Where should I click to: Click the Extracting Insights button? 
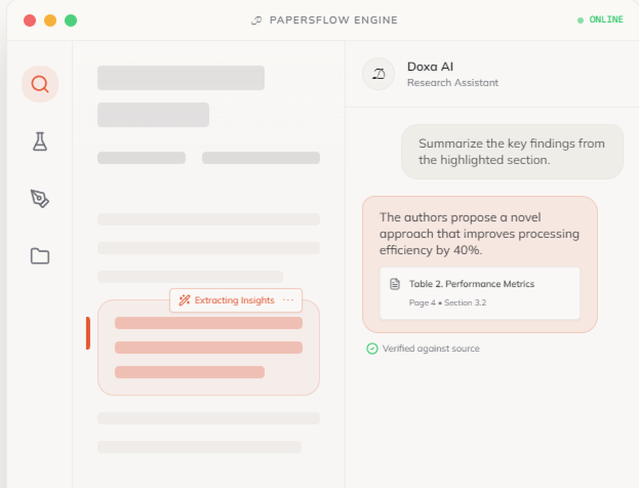236,300
